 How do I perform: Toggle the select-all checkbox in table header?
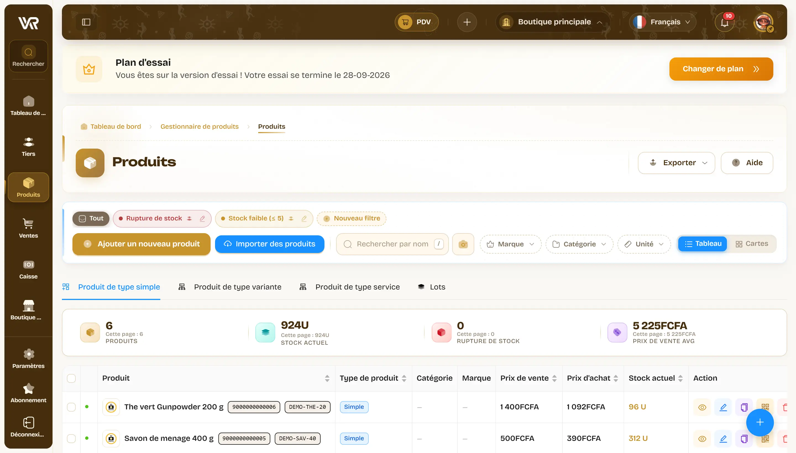71,378
